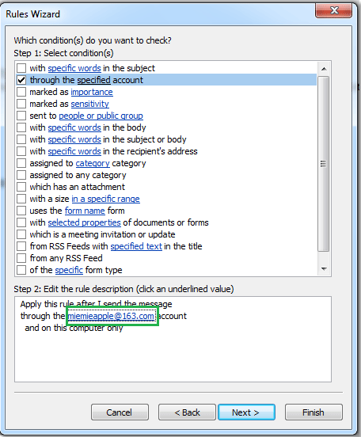Screen dimensions: 361x437
Task: Return with the < Back button
Action: click(x=187, y=412)
